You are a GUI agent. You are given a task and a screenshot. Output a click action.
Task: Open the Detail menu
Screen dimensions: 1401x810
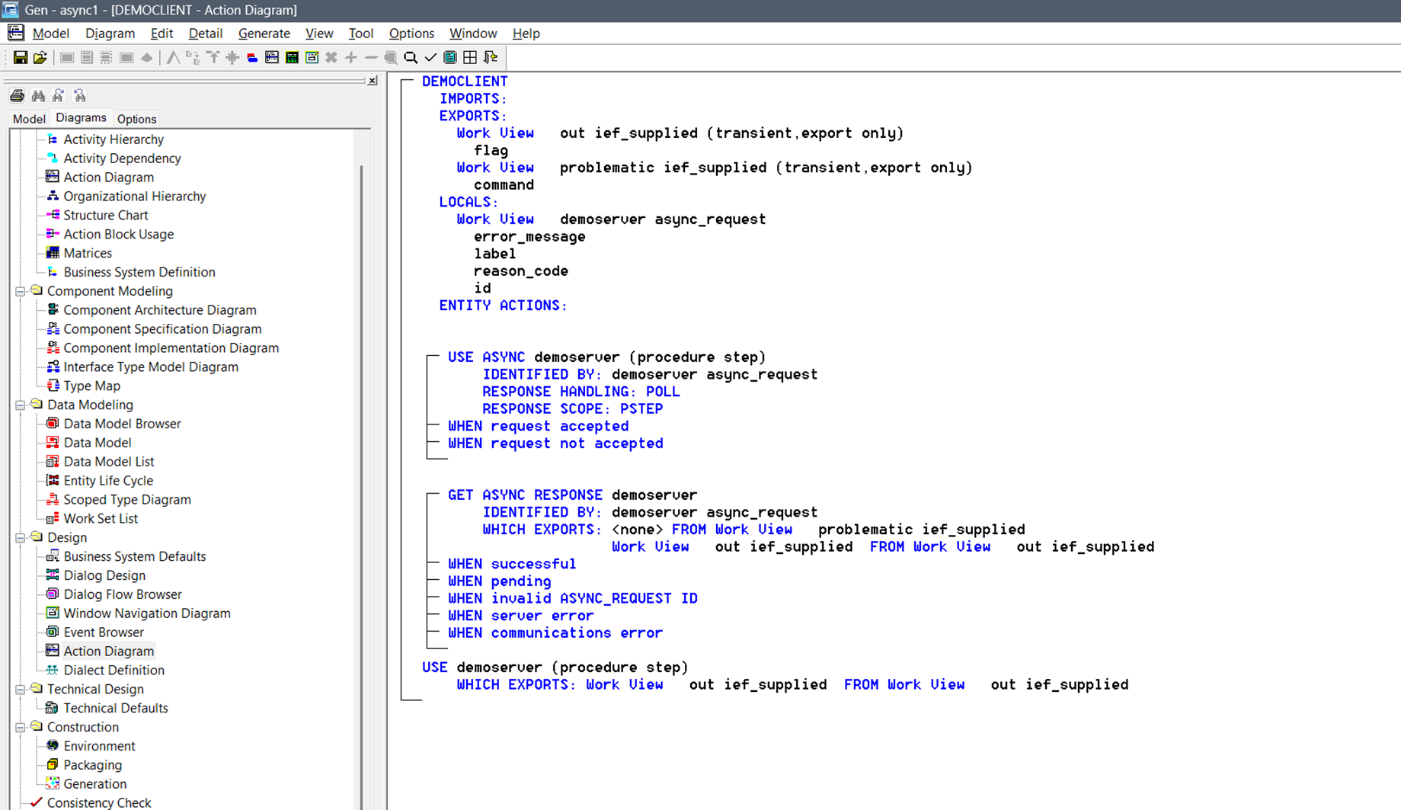point(205,34)
